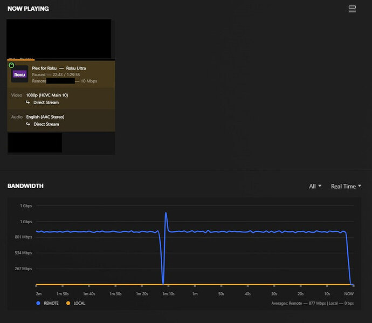
Task: Click the redacted Remote address block
Action: point(60,81)
